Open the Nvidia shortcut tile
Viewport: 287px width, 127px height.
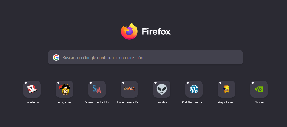coord(259,89)
